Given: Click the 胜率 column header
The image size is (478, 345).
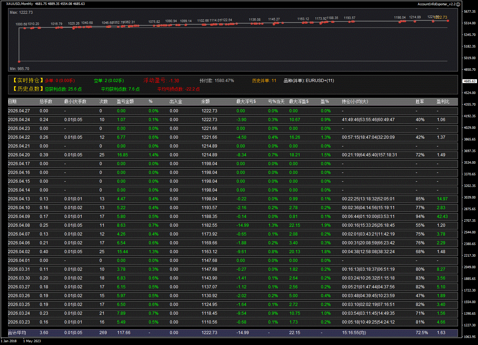Looking at the screenshot, I should (x=420, y=102).
